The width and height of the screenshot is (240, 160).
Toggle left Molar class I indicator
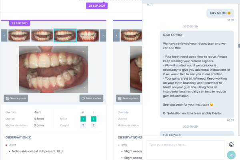pos(94,119)
